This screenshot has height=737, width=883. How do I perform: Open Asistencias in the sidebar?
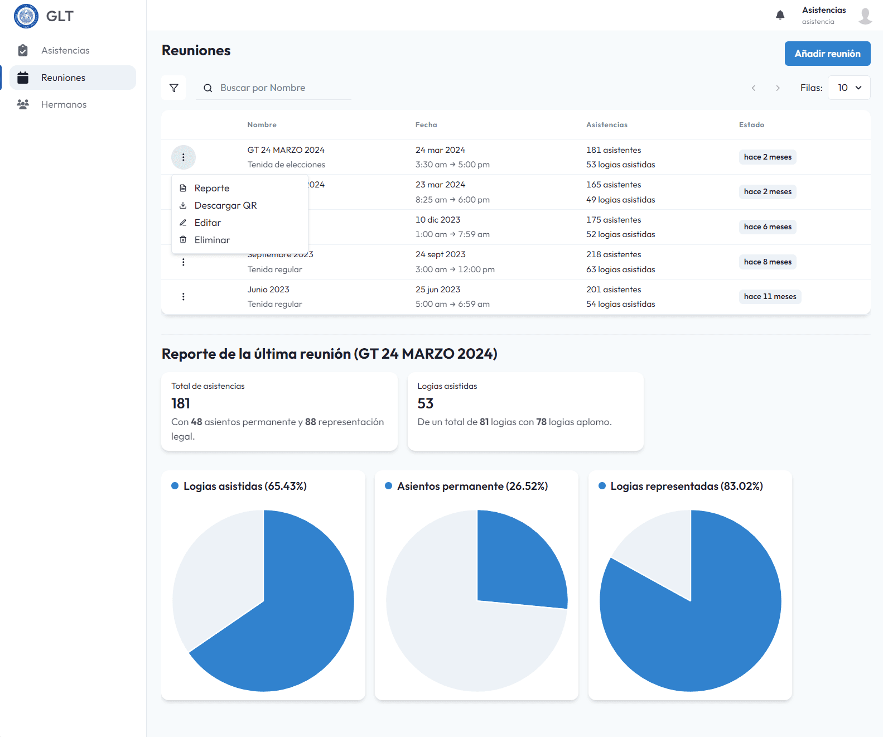[65, 51]
